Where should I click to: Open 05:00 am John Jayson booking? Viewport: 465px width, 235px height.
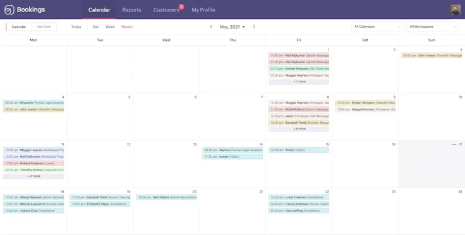432,56
